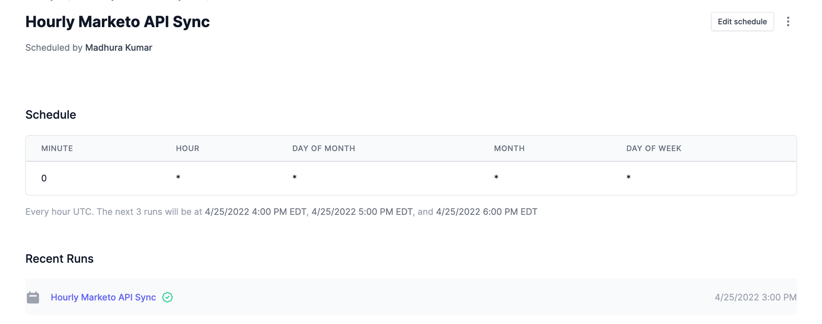822x324 pixels.
Task: Click the 4/25/2022 3:00 PM run timestamp
Action: pyautogui.click(x=755, y=297)
